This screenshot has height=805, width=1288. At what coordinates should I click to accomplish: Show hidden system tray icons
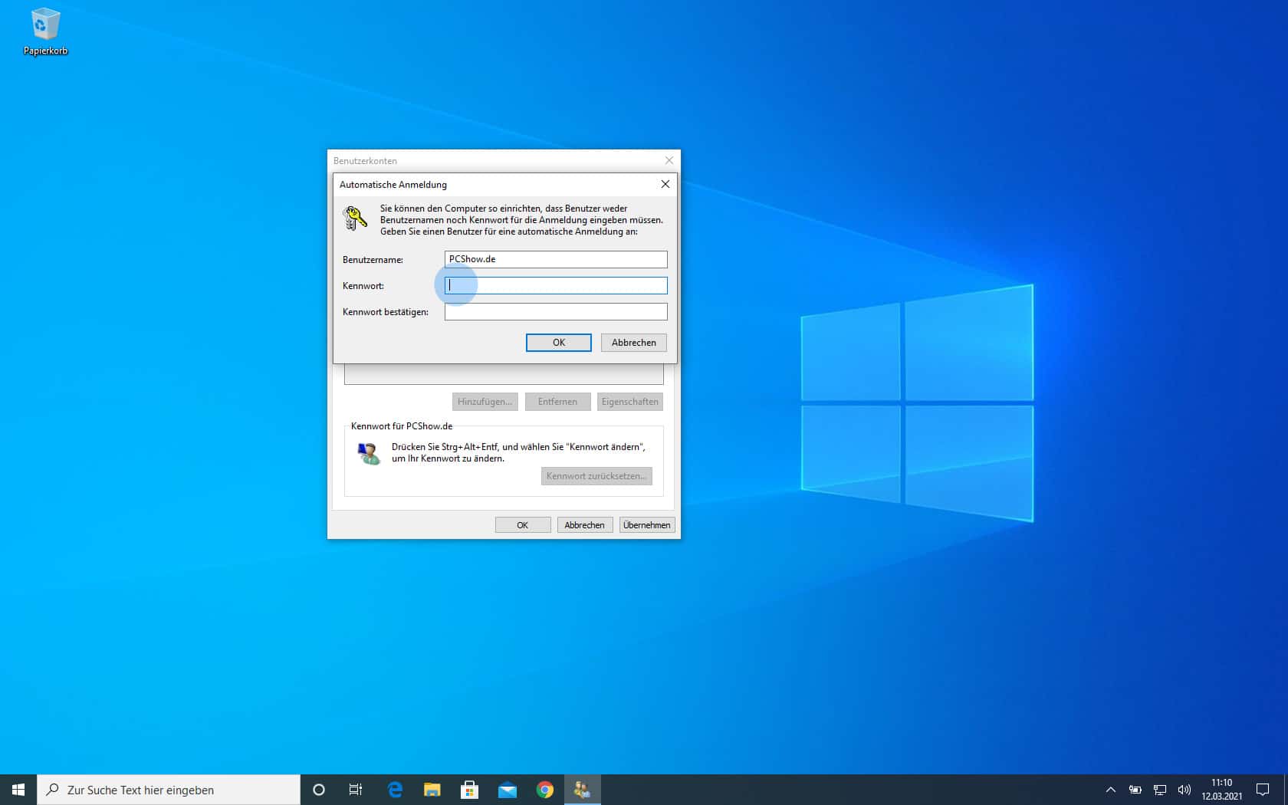(1110, 790)
